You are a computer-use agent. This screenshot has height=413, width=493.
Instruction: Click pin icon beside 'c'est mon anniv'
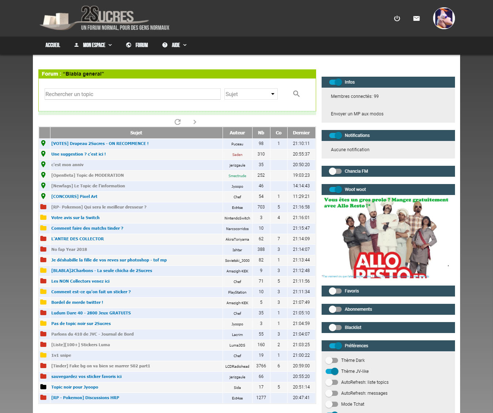point(43,164)
